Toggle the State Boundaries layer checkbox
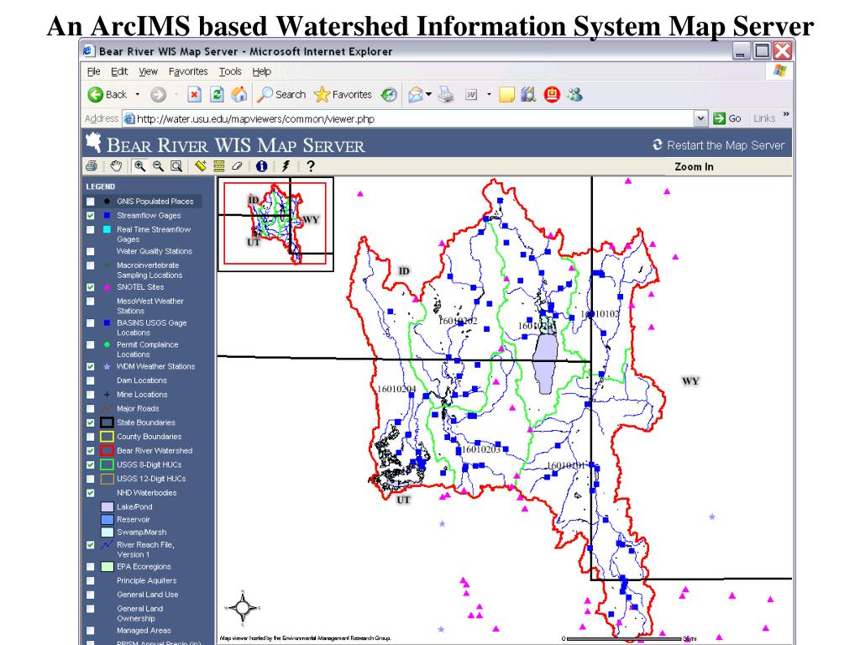860x645 pixels. pos(91,423)
